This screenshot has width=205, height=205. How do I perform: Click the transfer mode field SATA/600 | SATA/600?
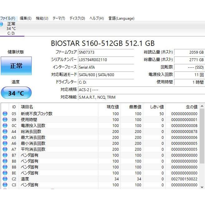coord(106,75)
